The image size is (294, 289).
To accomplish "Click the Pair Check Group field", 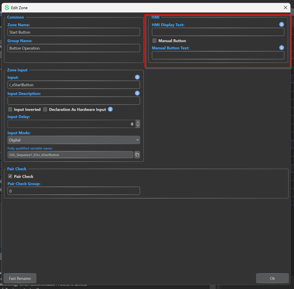I will 74,191.
